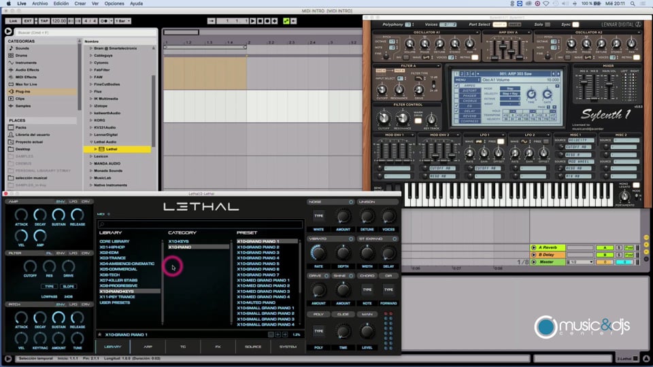Switch to Lethal SYSTEM tab
Screen dimensions: 653x367
[288, 347]
